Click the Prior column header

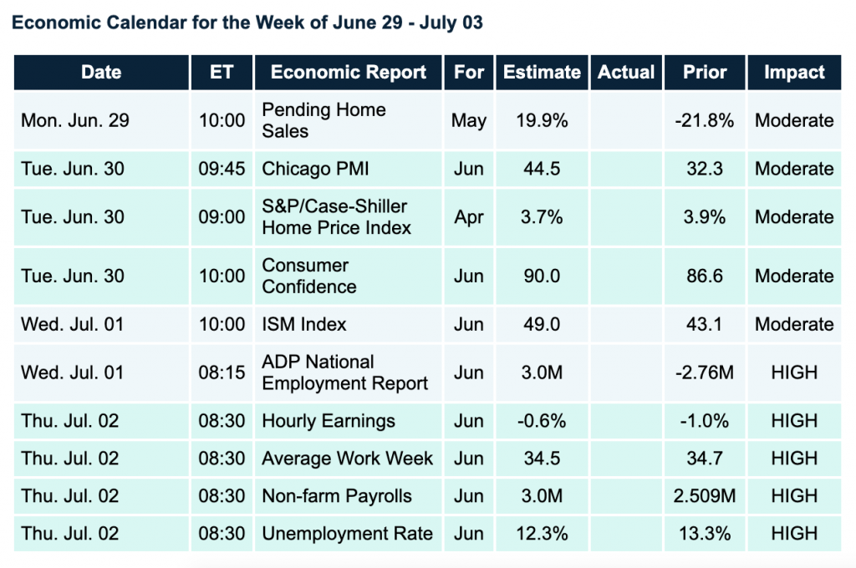pyautogui.click(x=704, y=73)
